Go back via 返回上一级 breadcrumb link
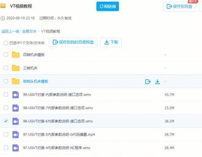Screen dimensions: 202x157 pyautogui.click(x=10, y=31)
